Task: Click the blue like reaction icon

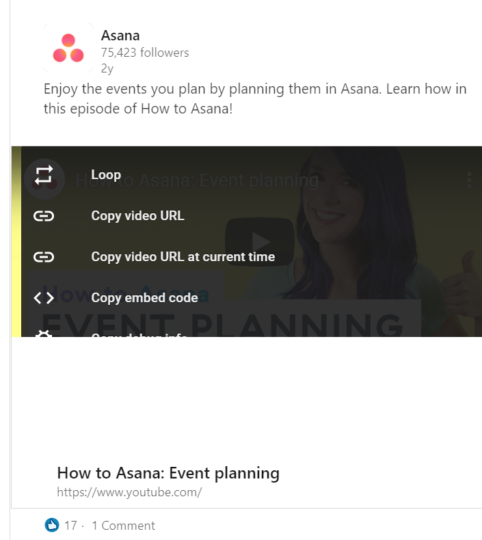Action: [x=52, y=525]
